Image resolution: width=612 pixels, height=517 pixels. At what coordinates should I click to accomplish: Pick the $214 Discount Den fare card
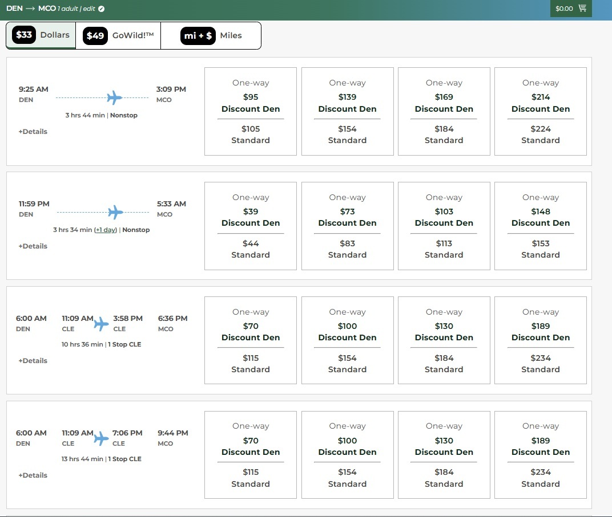(x=540, y=111)
